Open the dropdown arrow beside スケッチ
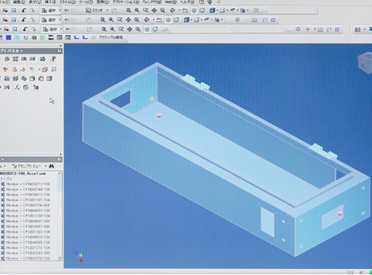The image size is (372, 275). tap(107, 10)
